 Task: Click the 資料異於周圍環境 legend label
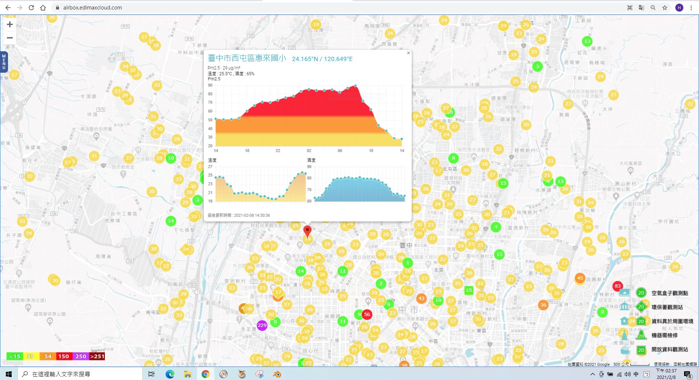pyautogui.click(x=672, y=321)
